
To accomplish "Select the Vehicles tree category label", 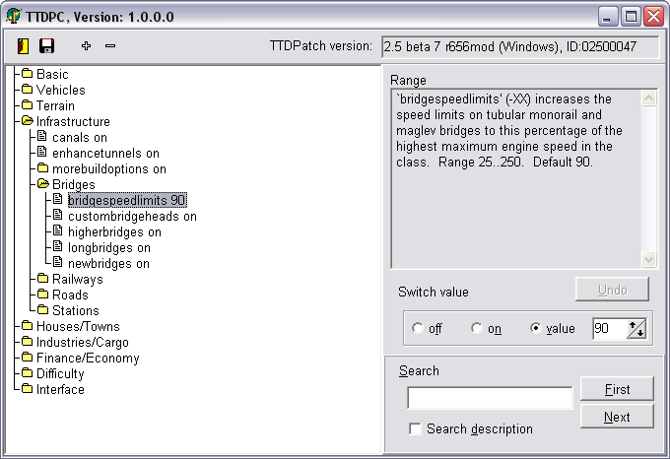I will pyautogui.click(x=61, y=90).
